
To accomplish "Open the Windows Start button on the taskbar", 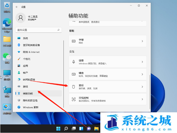I will (58, 129).
